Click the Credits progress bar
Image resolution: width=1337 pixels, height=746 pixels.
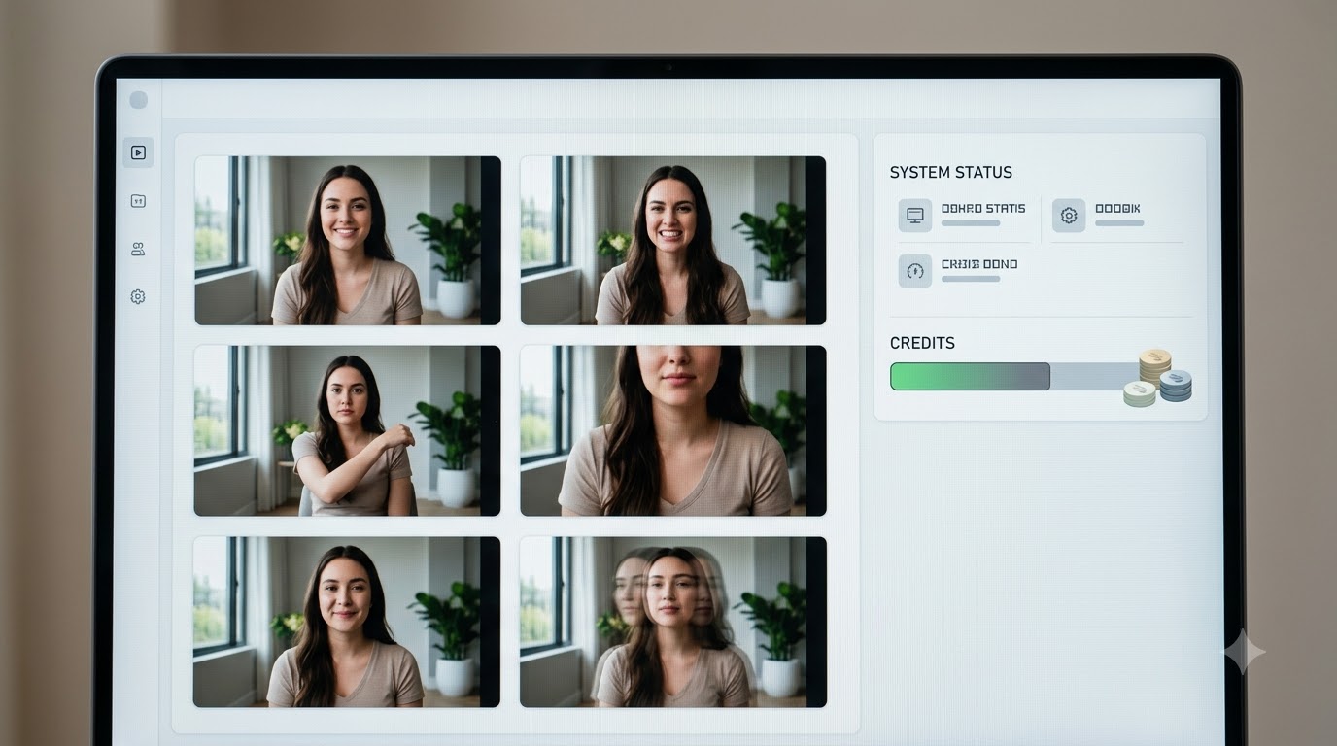coord(1015,377)
